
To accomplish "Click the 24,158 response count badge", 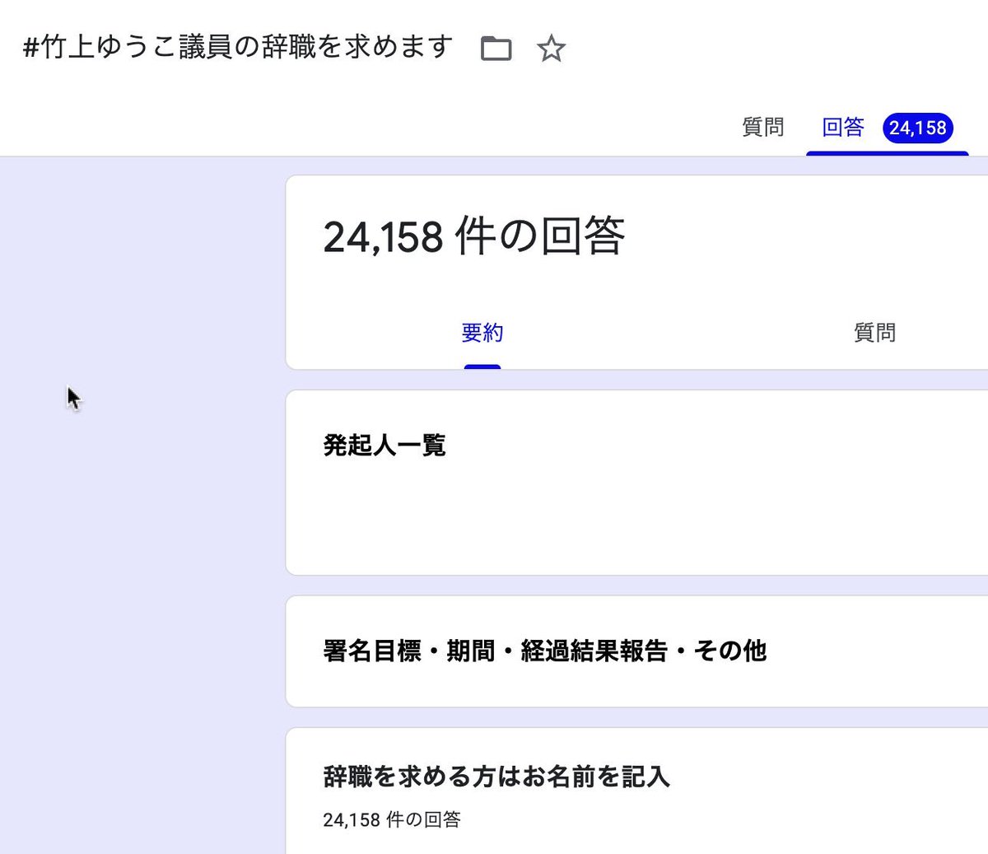I will point(918,128).
